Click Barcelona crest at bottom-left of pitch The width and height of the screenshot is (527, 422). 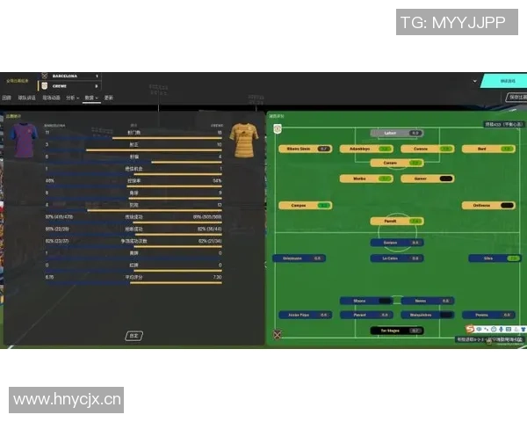pyautogui.click(x=278, y=334)
